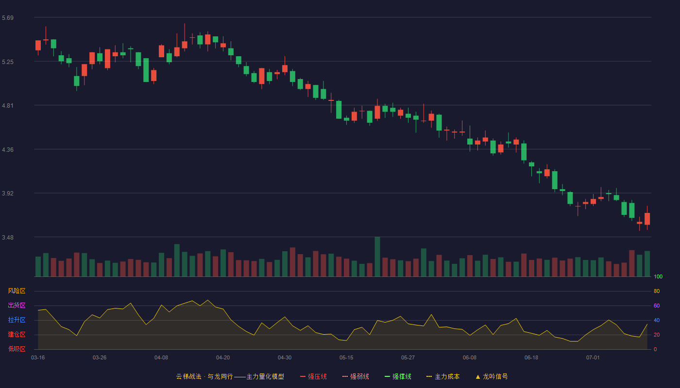This screenshot has height=388, width=680.
Task: Click the pink dashed icon before 强弱线
Action: click(x=345, y=376)
